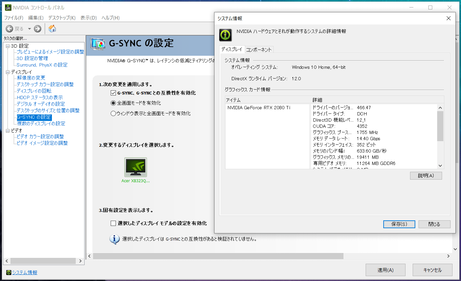Open ビデオ カラー設定の調整
The width and height of the screenshot is (461, 281).
(x=40, y=137)
